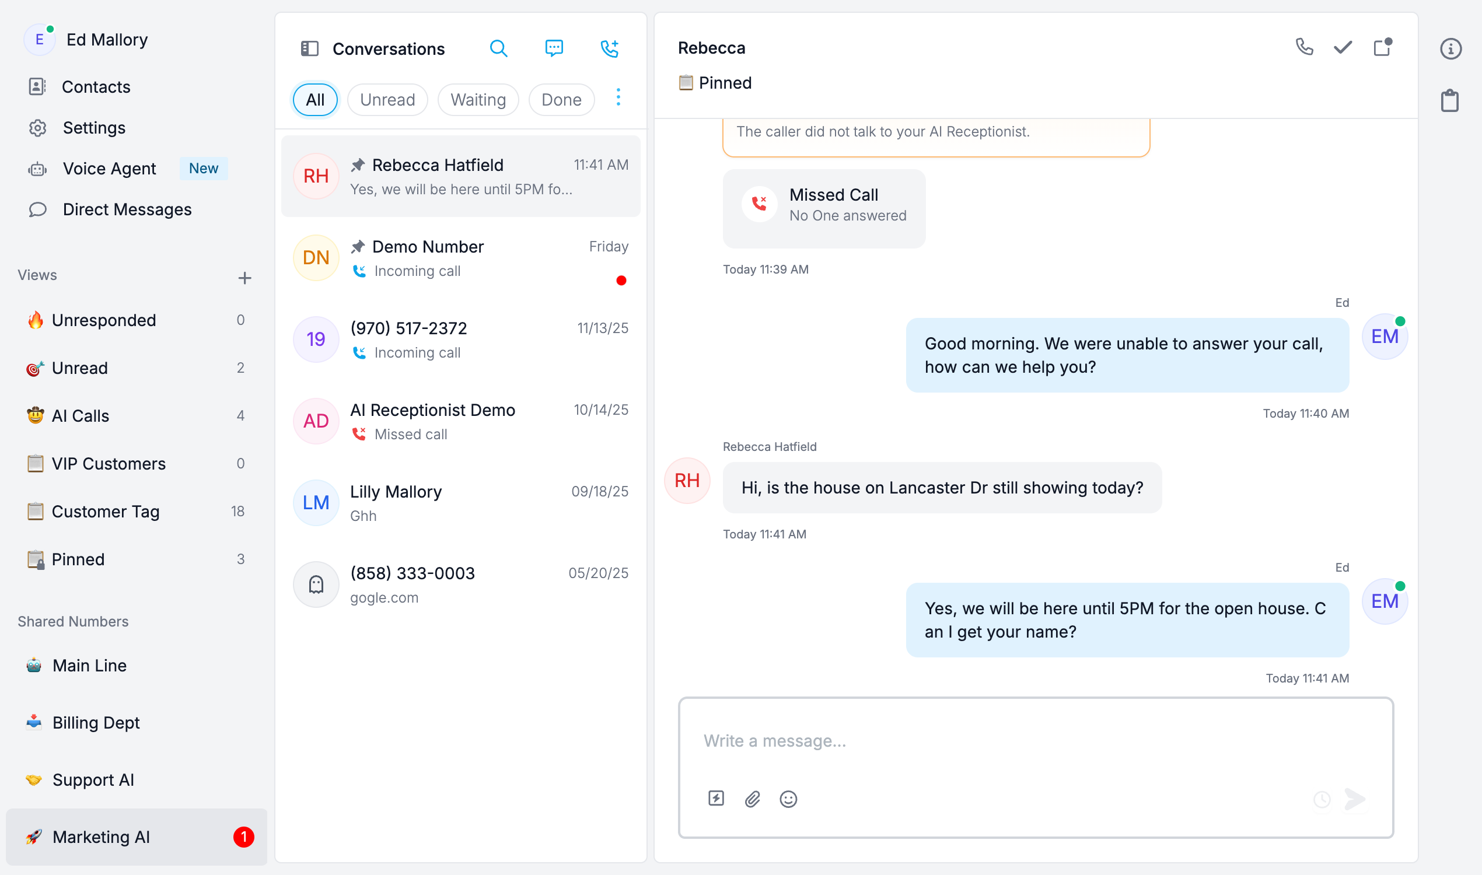Open the search conversations icon
This screenshot has width=1482, height=875.
pyautogui.click(x=498, y=48)
